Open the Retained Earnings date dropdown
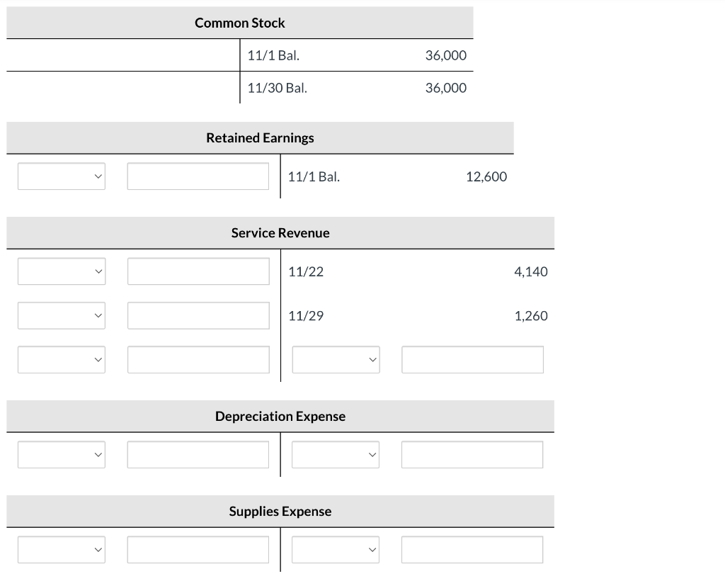The image size is (725, 581). click(x=61, y=176)
